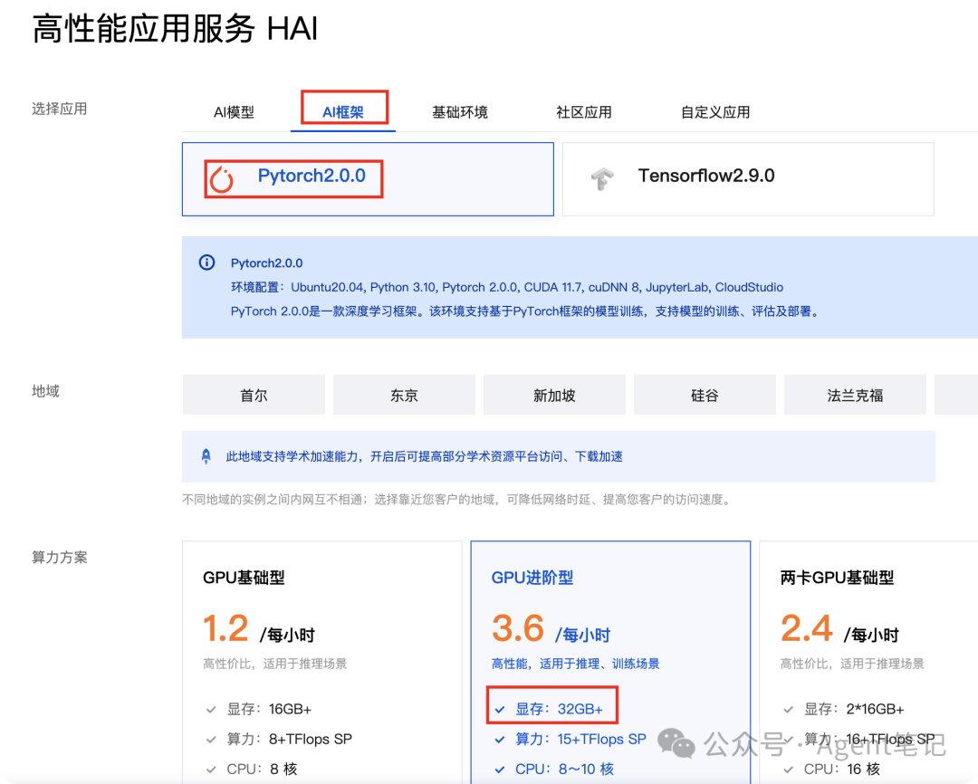Click the info circle icon beside Pytorch2.0.0
Viewport: 978px width, 784px height.
click(x=206, y=263)
